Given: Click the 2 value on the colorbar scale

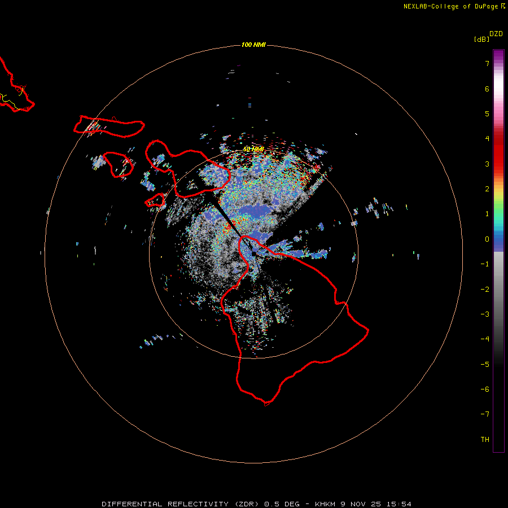Looking at the screenshot, I should (x=487, y=189).
